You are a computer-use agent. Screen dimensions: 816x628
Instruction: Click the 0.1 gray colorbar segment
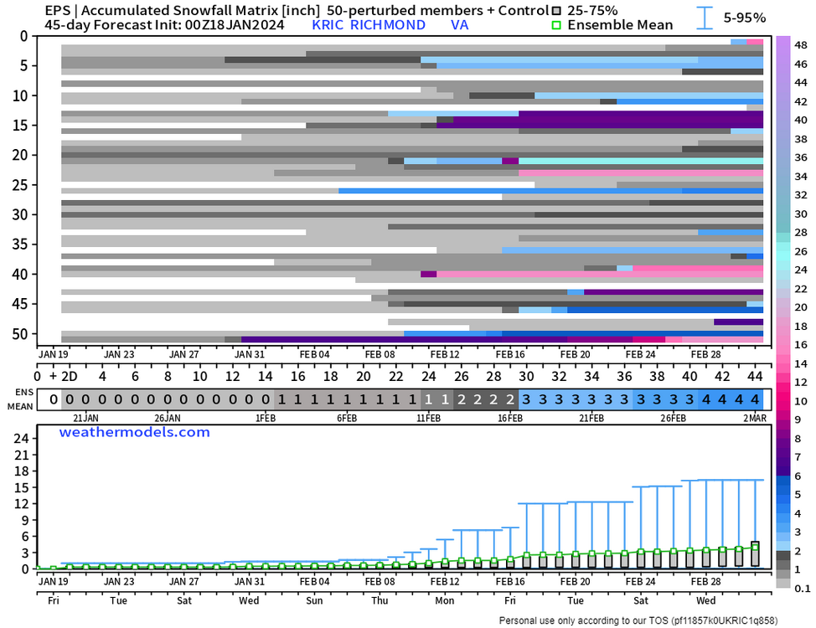tap(783, 584)
